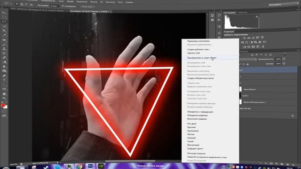Open the 'Окно' menu in menu bar
This screenshot has height=169, width=301.
tap(120, 2)
